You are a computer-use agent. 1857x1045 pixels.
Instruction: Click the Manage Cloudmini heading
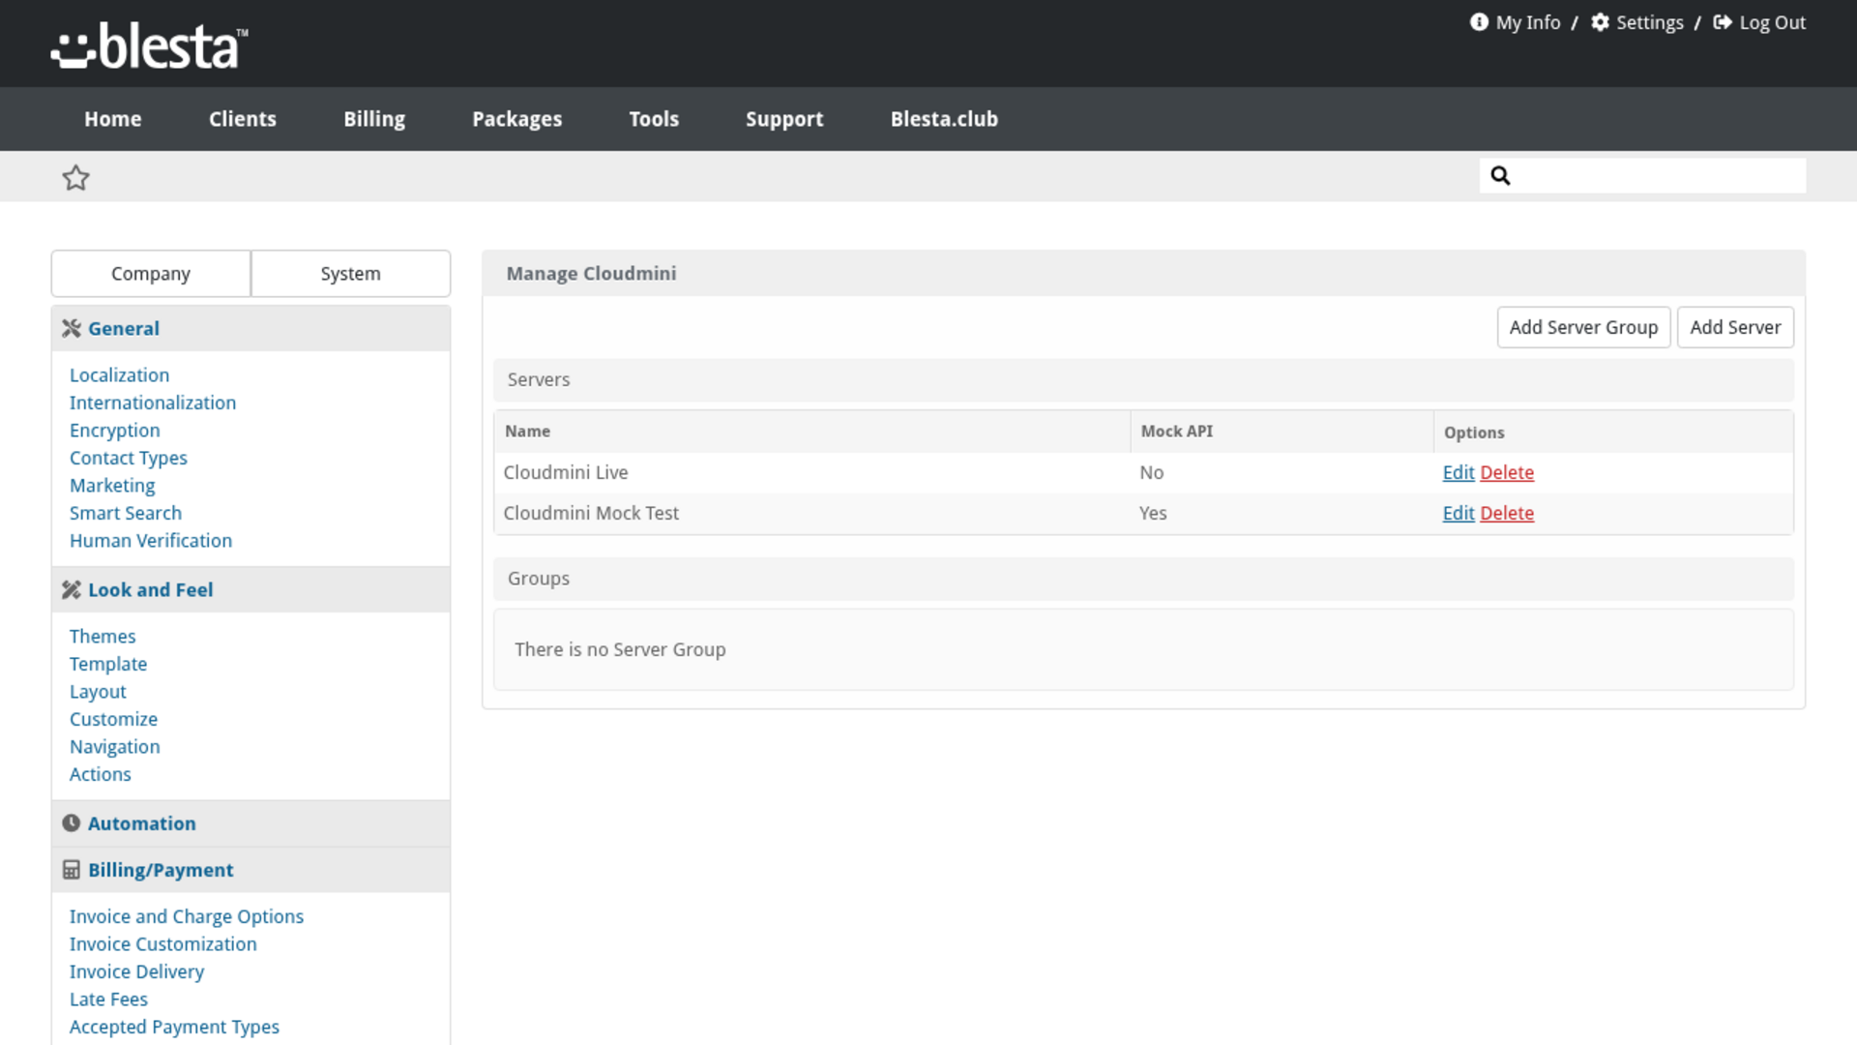591,274
